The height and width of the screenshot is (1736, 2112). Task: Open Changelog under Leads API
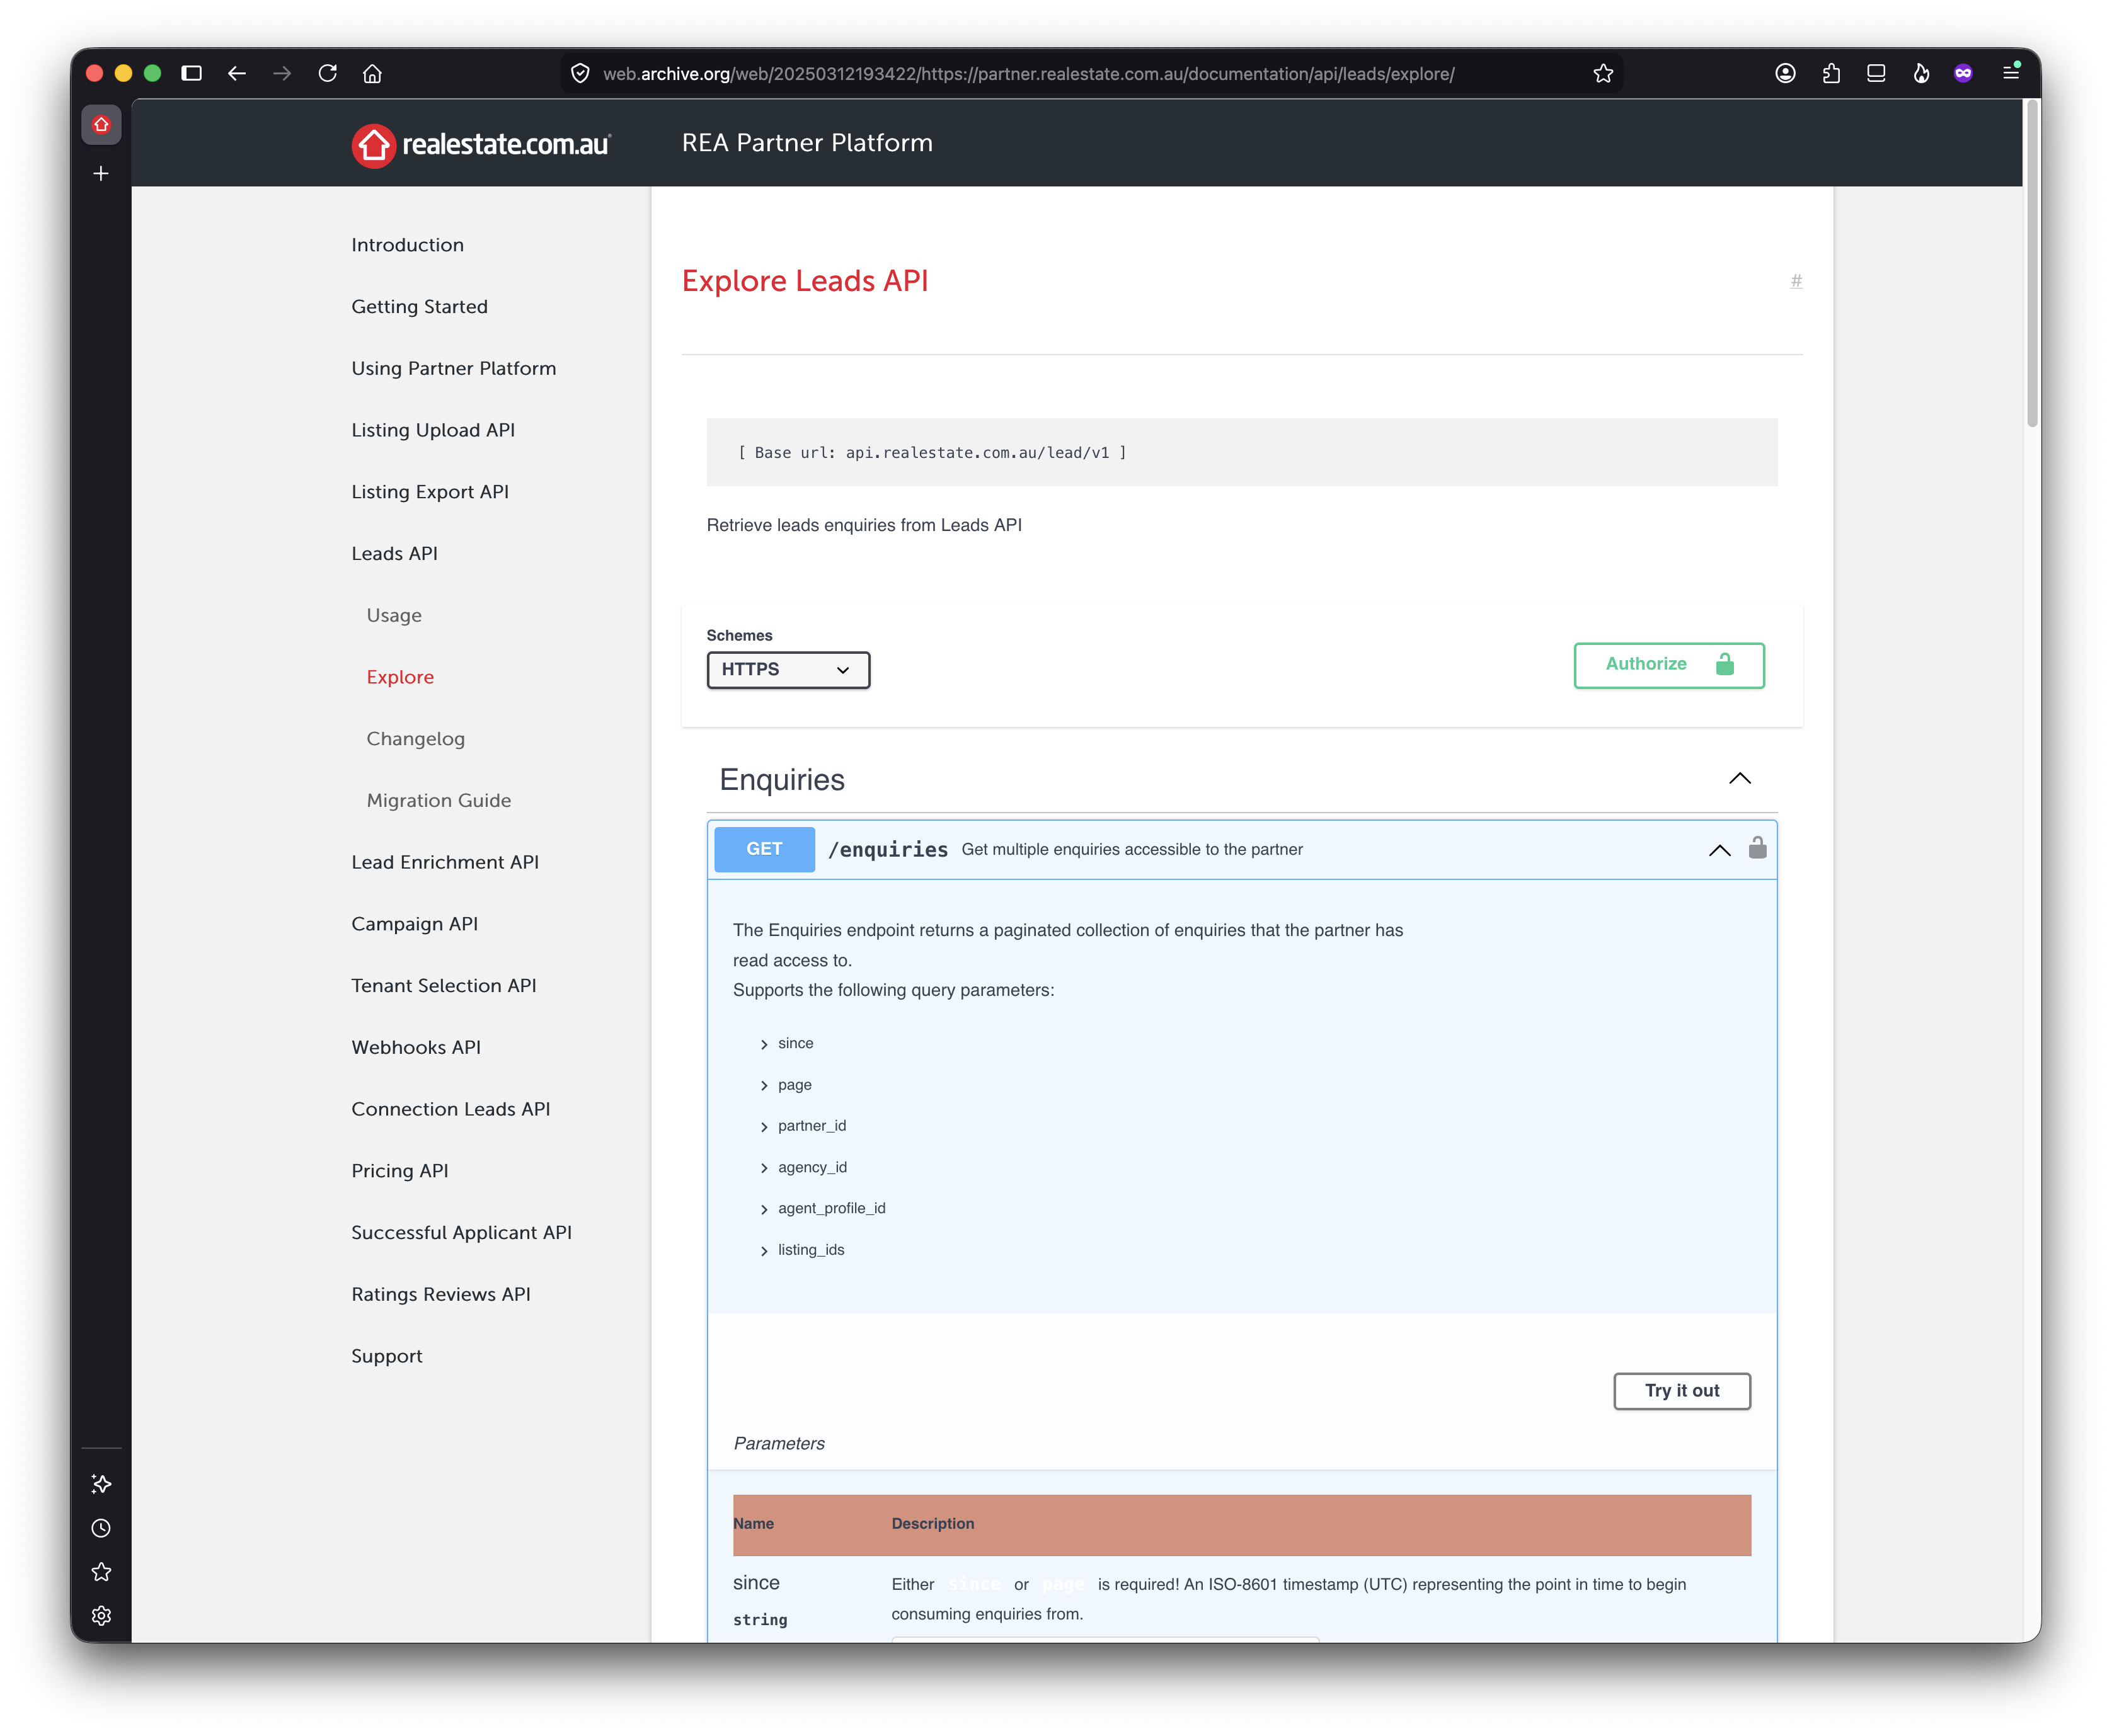pos(415,739)
